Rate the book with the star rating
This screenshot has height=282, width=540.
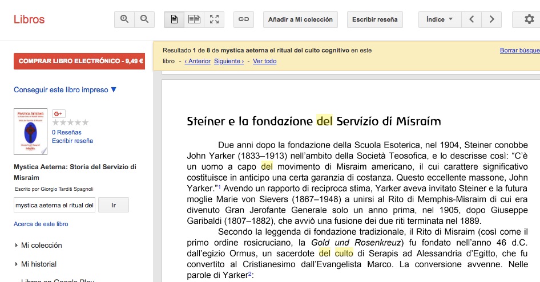pos(70,122)
